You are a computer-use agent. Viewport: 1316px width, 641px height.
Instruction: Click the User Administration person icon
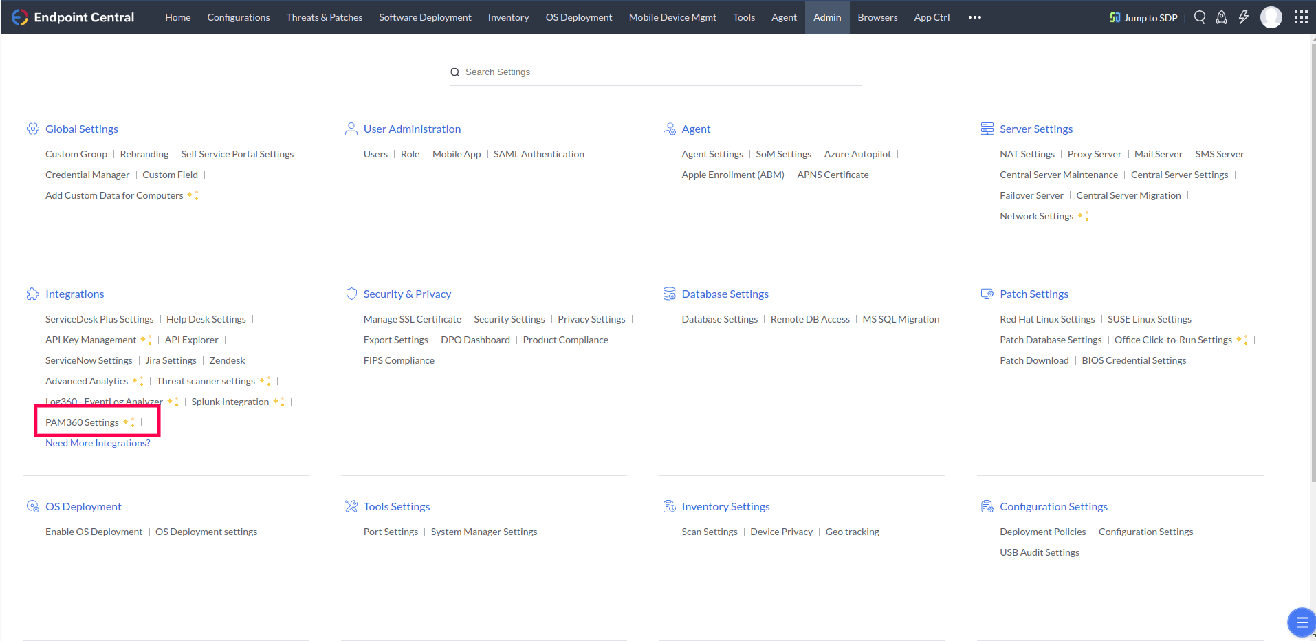click(x=351, y=129)
